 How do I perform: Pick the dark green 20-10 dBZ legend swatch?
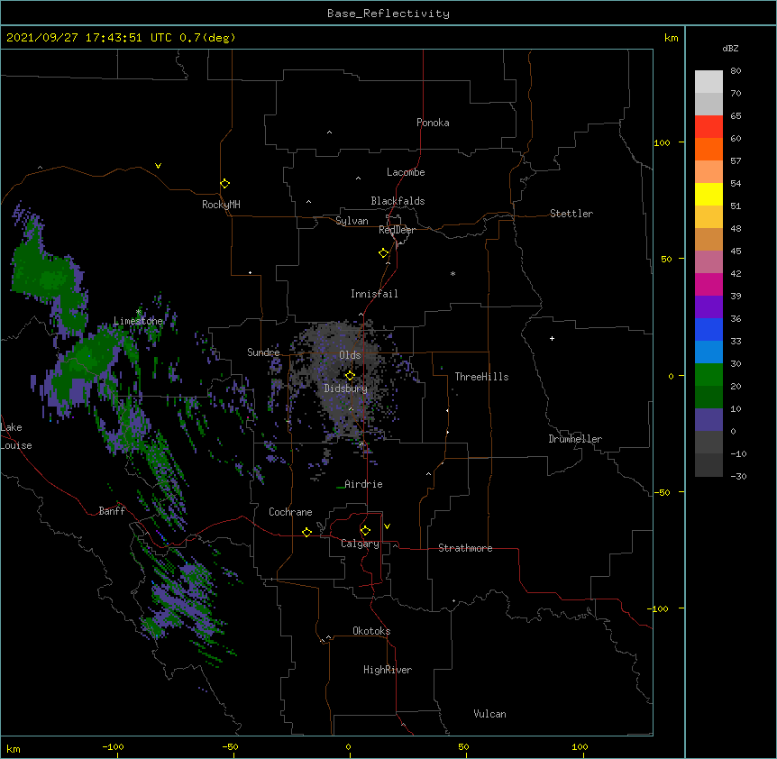tap(708, 398)
